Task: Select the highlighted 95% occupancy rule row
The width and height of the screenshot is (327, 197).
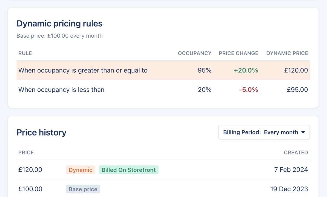Action: point(83,70)
